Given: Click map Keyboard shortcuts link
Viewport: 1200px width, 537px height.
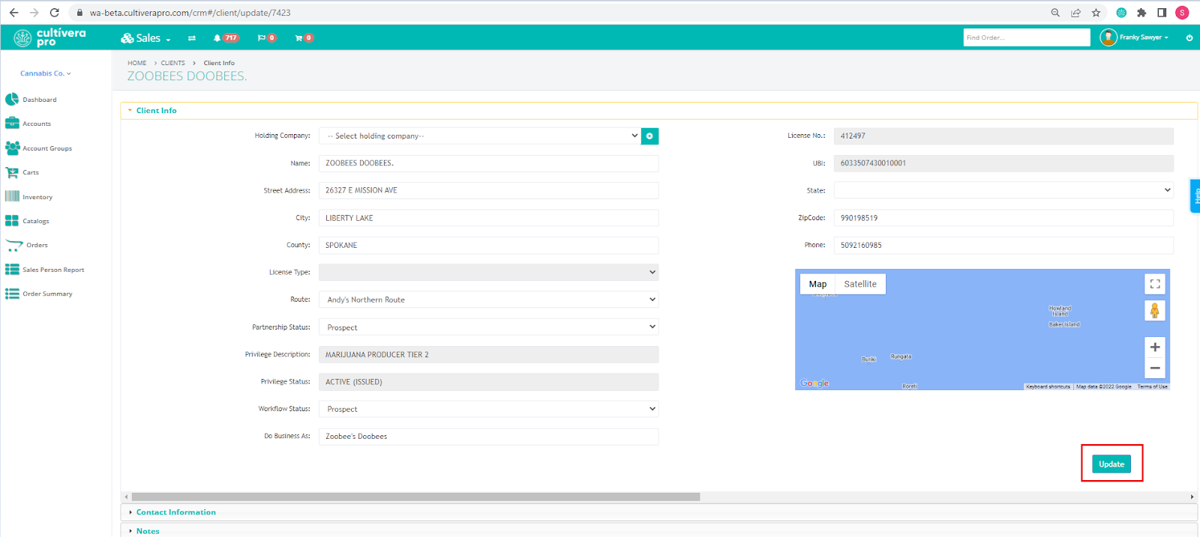Looking at the screenshot, I should pos(1048,386).
